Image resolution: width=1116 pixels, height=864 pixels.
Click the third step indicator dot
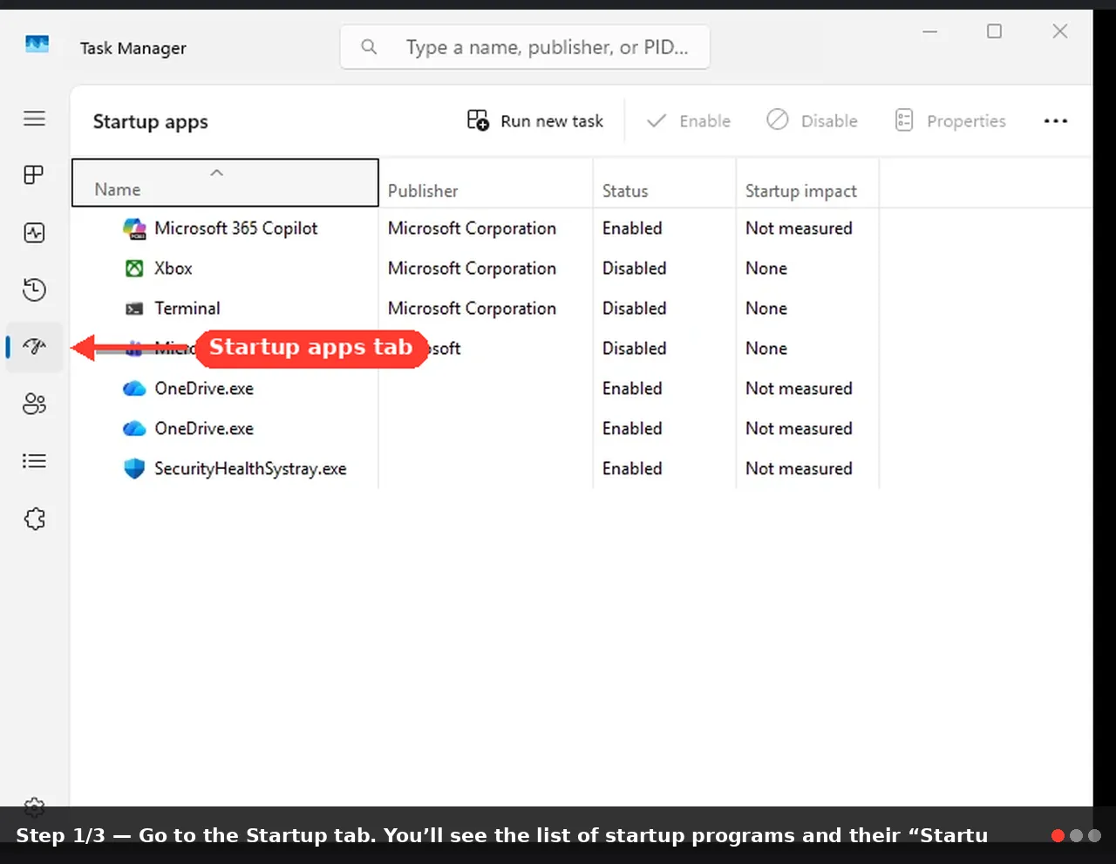point(1094,835)
